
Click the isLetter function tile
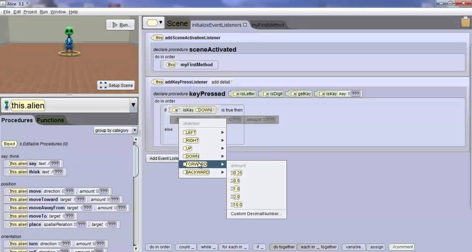(243, 94)
